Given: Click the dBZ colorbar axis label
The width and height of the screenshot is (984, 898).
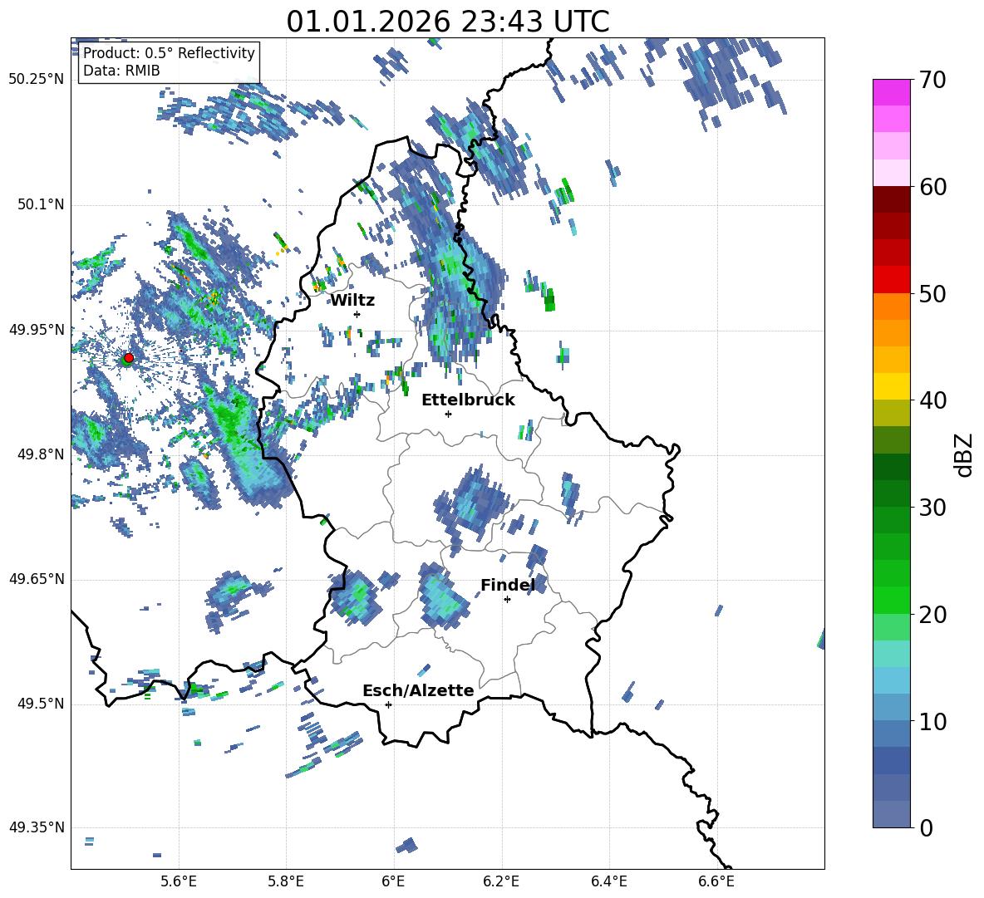Looking at the screenshot, I should click(x=965, y=454).
